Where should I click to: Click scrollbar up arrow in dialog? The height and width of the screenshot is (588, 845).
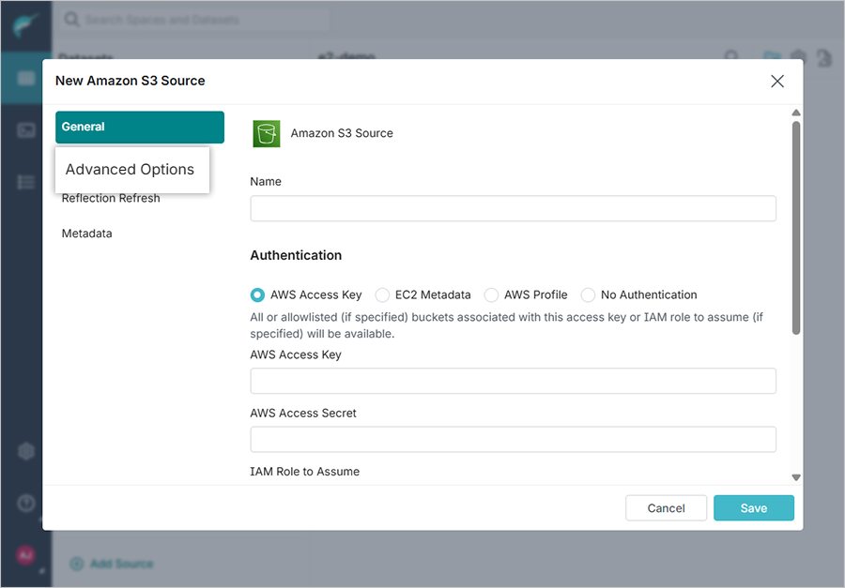796,113
